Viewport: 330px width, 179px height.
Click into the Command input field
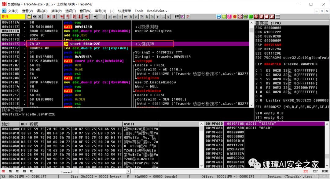tap(102, 171)
